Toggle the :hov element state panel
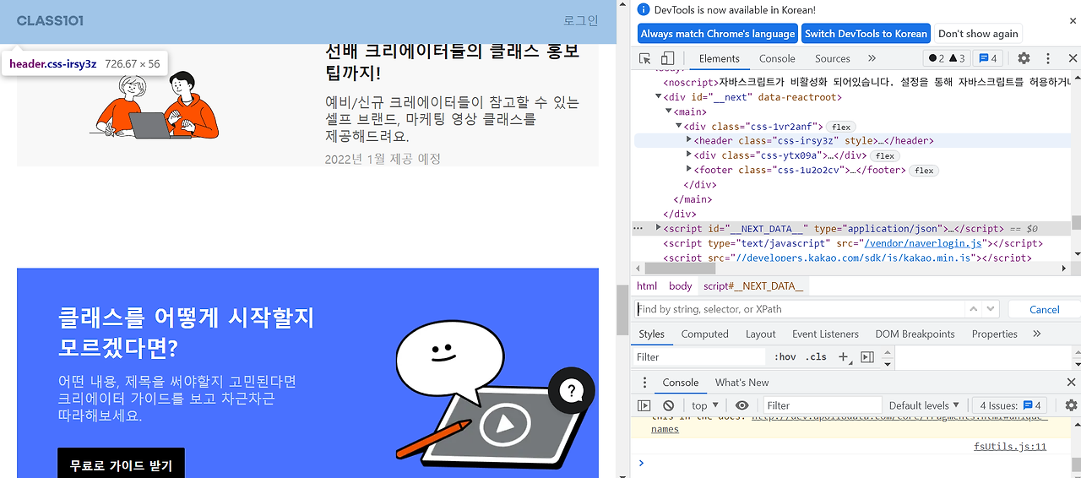1081x478 pixels. coord(785,357)
